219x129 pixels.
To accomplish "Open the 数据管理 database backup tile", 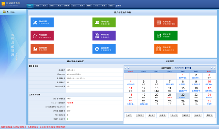I will 104,36.
